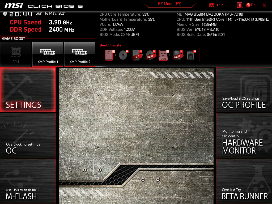Select the USB floppy boot device icon
This screenshot has width=272, height=204.
(x=177, y=55)
